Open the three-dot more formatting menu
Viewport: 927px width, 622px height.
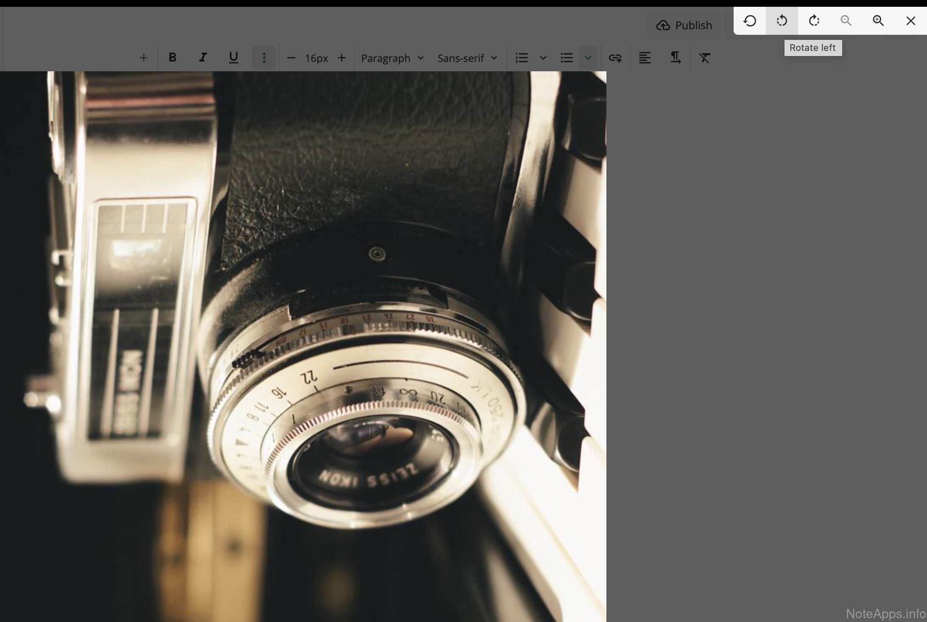264,58
